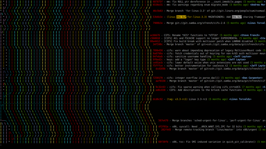Select 'x86, syscall: Need __ARCH_WANT_SYS_IPC' message

207,127
